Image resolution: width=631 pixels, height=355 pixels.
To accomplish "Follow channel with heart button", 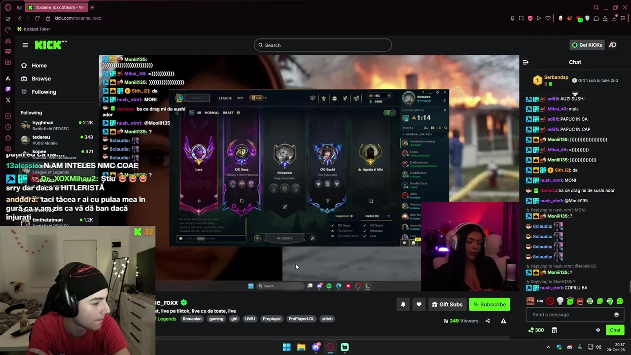I will point(419,305).
